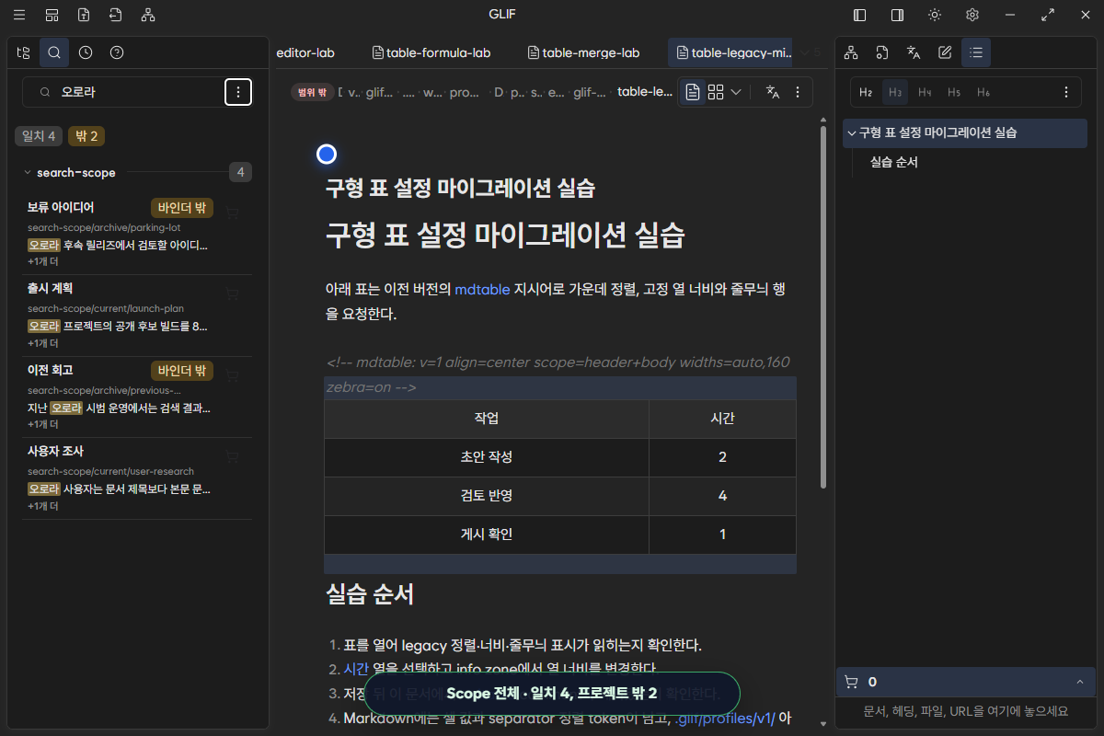Click the search-scope result count badge 4
Viewport: 1104px width, 736px height.
[240, 172]
